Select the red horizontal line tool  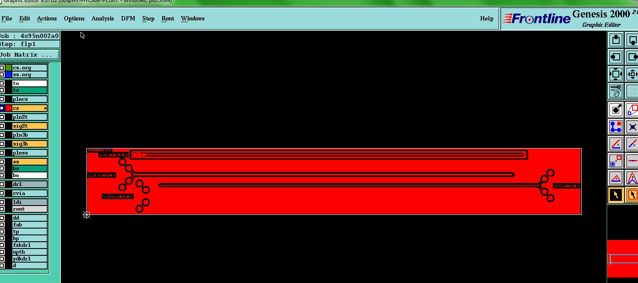point(632,161)
